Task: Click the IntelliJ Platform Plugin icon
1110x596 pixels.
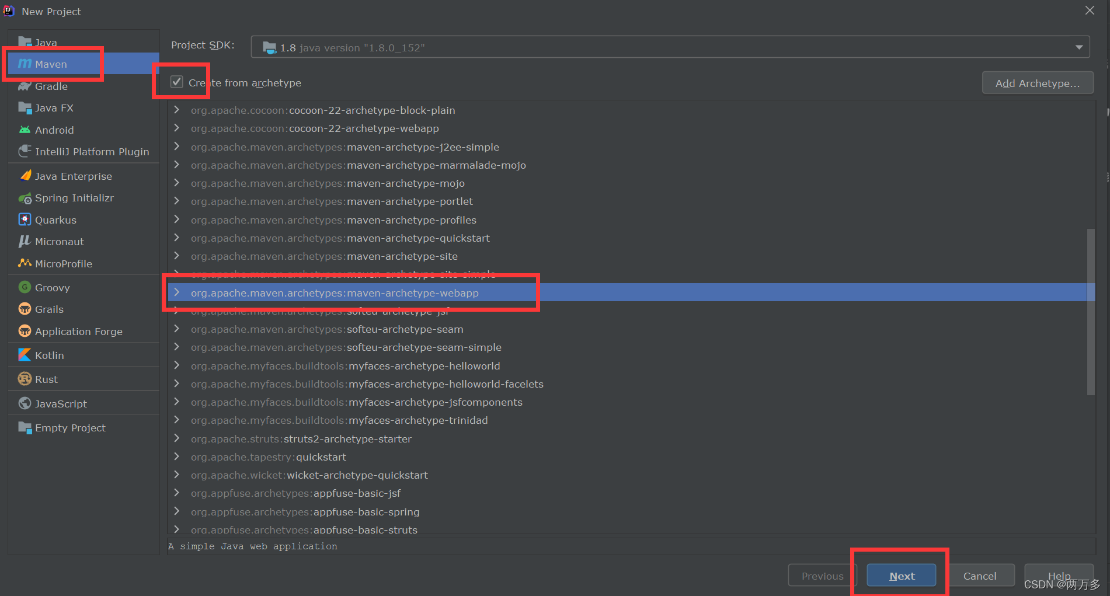Action: tap(25, 151)
